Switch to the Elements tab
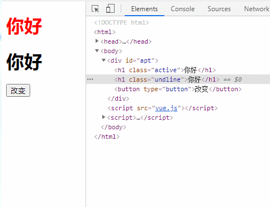Viewport: 270px width, 207px height. click(144, 9)
